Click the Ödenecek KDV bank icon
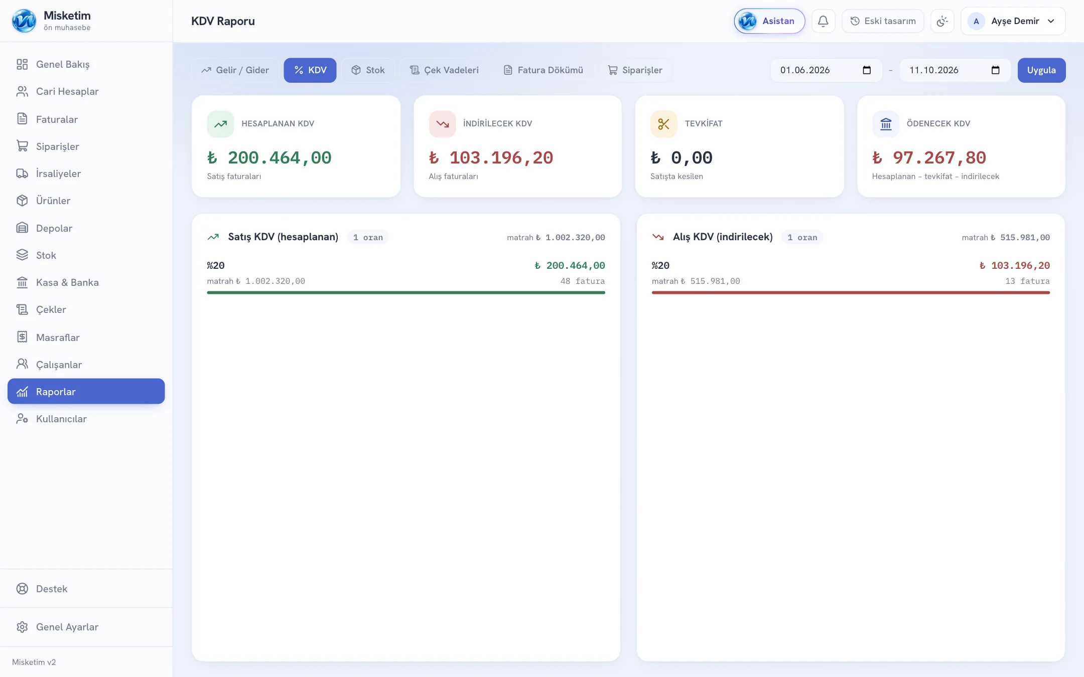 click(x=886, y=124)
